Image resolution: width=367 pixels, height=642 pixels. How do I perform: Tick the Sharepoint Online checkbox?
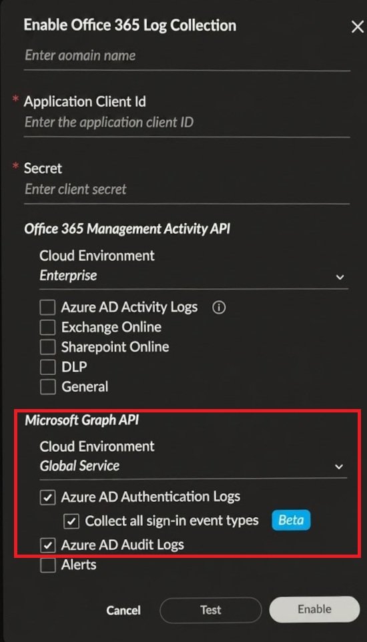click(47, 347)
